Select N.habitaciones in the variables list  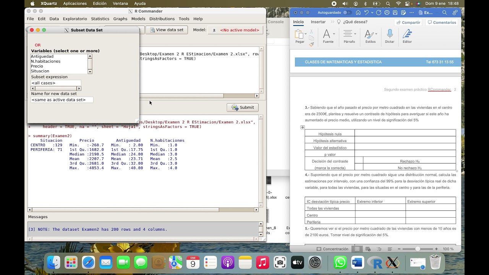[x=59, y=61]
